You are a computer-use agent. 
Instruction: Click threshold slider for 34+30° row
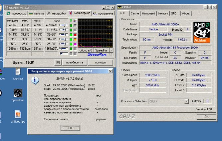click(x=64, y=39)
